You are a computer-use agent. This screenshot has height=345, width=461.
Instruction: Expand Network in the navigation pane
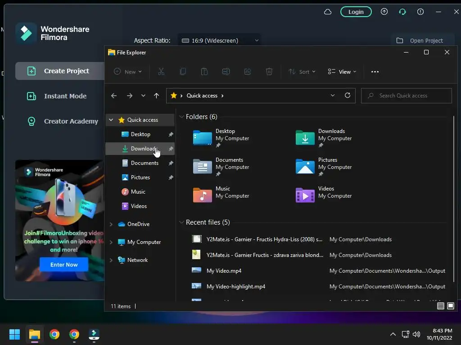pyautogui.click(x=111, y=260)
